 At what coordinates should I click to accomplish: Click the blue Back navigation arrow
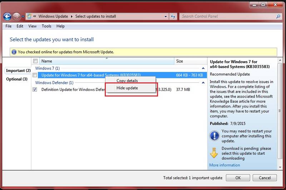click(7, 16)
